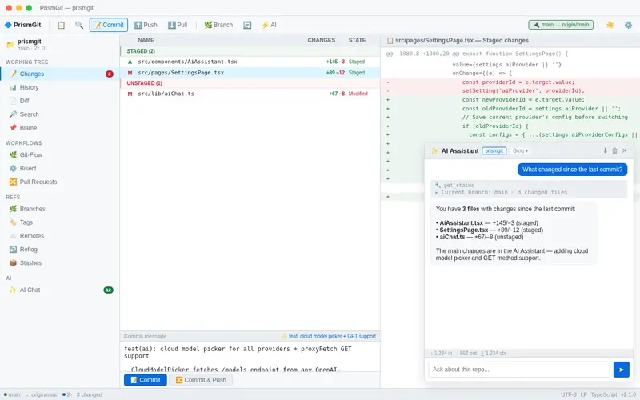Click the Modified state of aiChat.ts
This screenshot has width=640, height=400.
click(x=358, y=94)
